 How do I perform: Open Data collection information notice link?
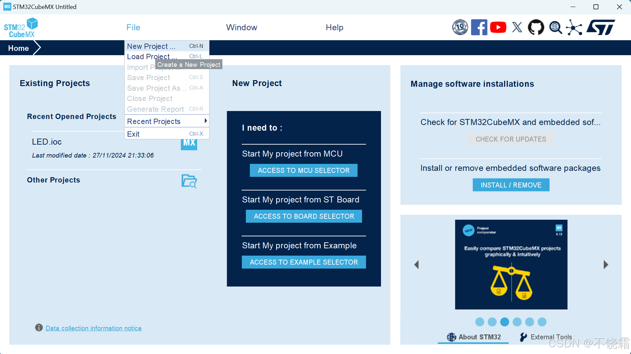[93, 328]
